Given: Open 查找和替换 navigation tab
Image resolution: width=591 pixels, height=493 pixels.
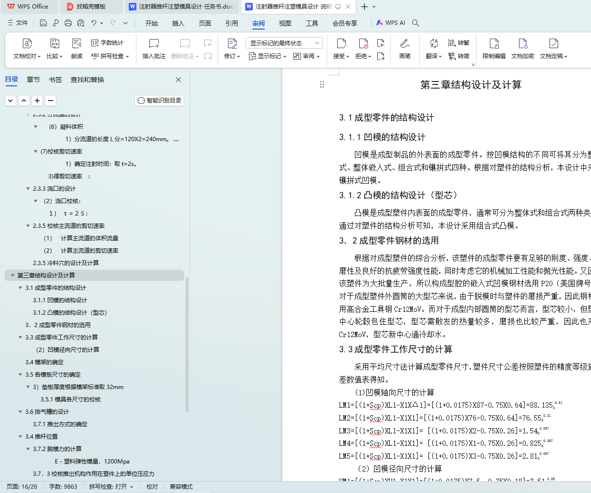Looking at the screenshot, I should coord(87,80).
